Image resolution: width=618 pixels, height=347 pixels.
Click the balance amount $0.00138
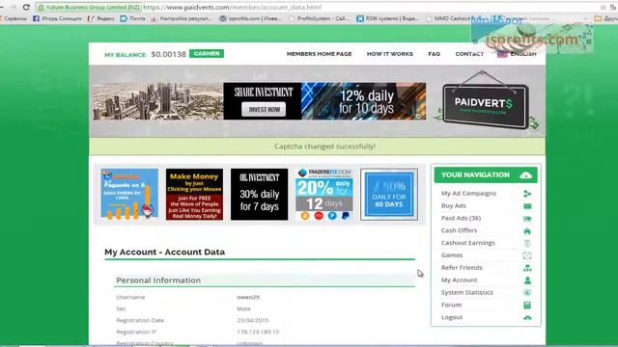[168, 54]
